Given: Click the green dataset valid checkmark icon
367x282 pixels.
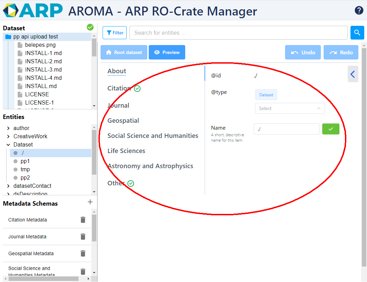Looking at the screenshot, I should 90,28.
